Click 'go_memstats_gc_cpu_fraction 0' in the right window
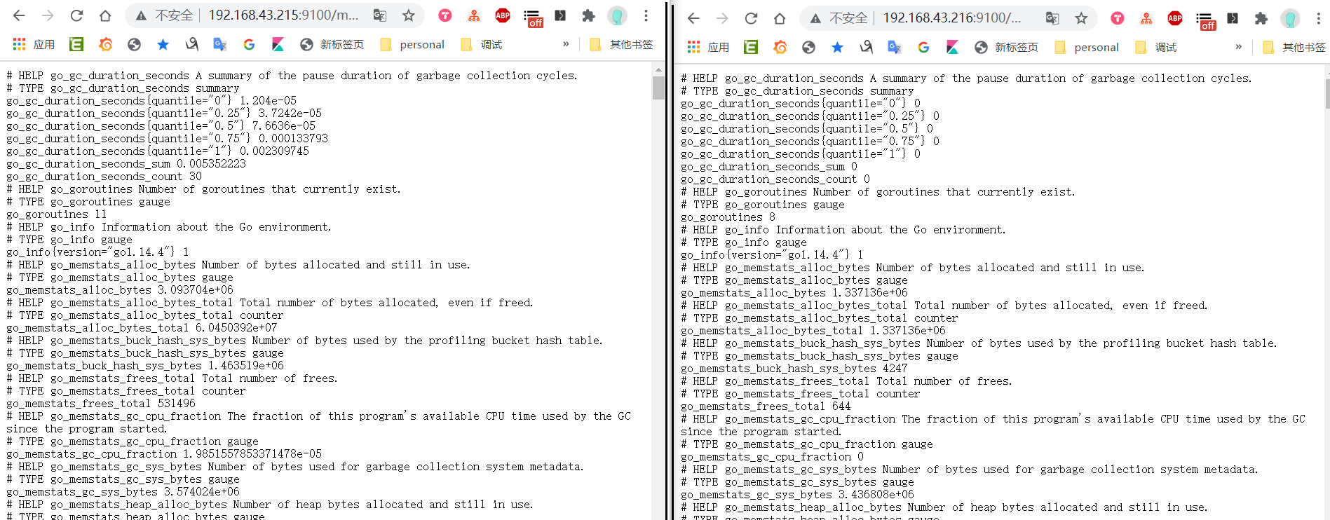The height and width of the screenshot is (520, 1330). click(x=772, y=457)
